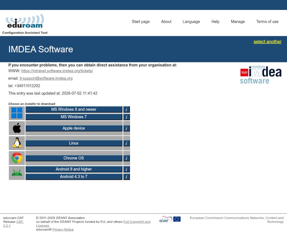The image size is (287, 235).
Task: Open the intranet tickets URL link
Action: [x=57, y=71]
